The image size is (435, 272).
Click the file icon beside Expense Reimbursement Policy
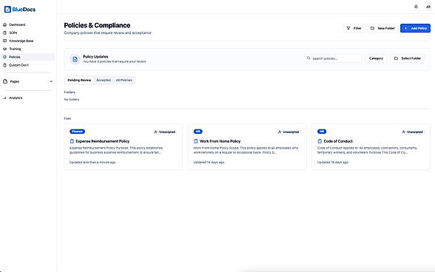click(x=72, y=141)
